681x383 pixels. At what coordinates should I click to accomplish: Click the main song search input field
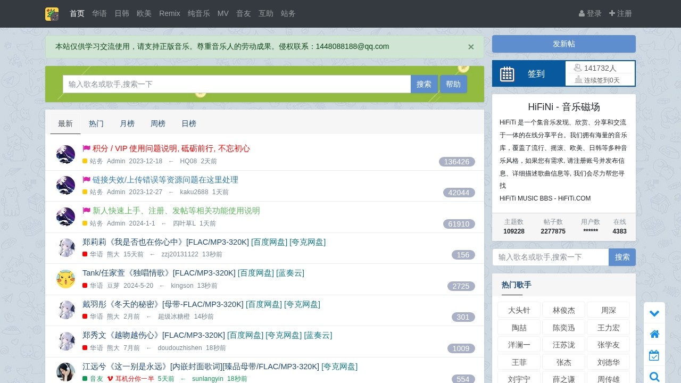point(236,84)
